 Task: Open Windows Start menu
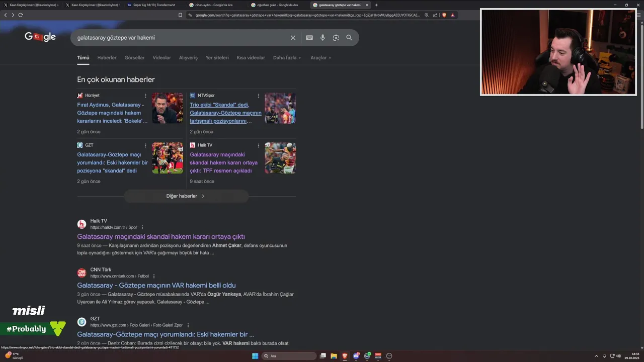coord(255,356)
